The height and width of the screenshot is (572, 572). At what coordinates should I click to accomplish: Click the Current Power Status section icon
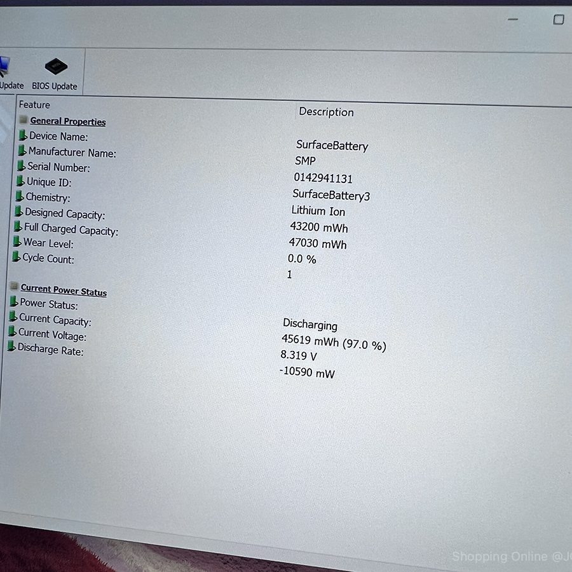coord(14,285)
